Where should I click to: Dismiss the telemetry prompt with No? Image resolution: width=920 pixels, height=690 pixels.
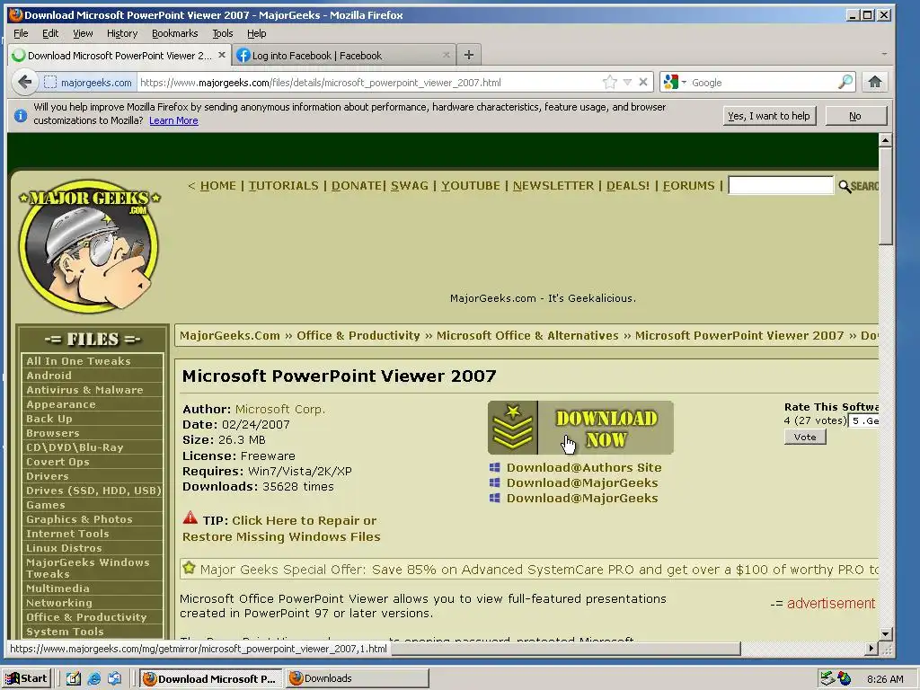[855, 116]
